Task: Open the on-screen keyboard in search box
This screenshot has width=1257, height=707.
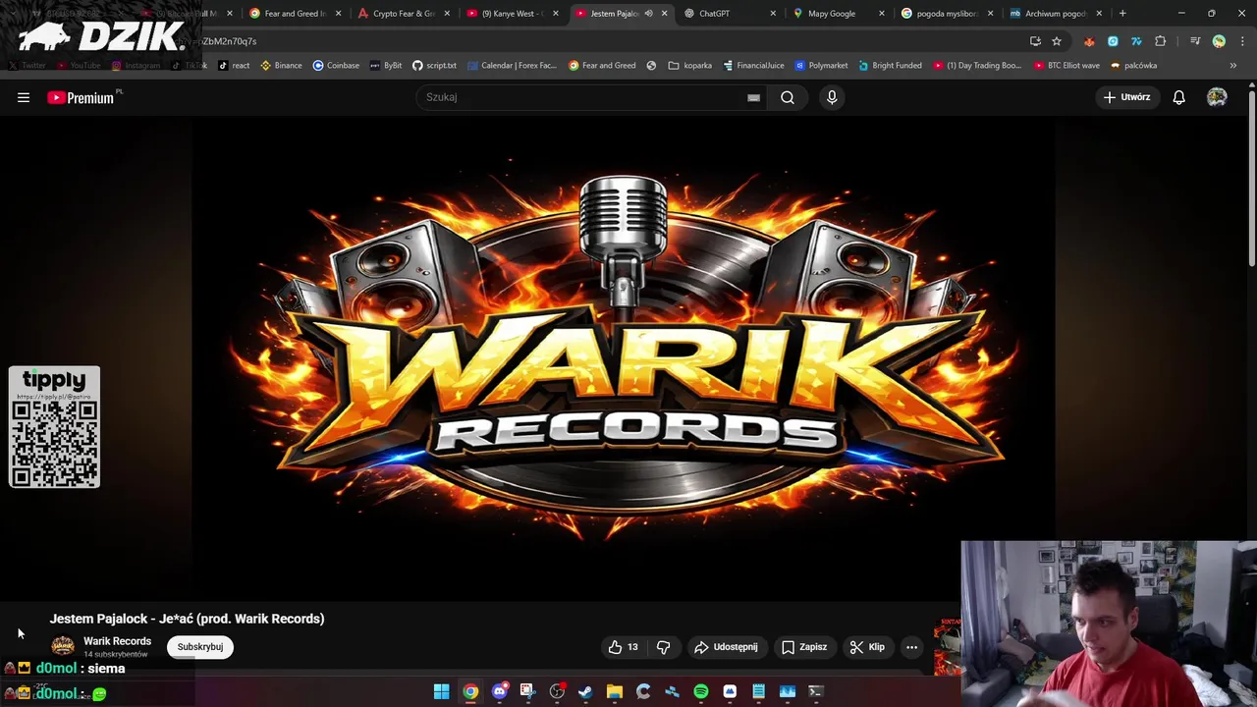Action: click(x=753, y=97)
